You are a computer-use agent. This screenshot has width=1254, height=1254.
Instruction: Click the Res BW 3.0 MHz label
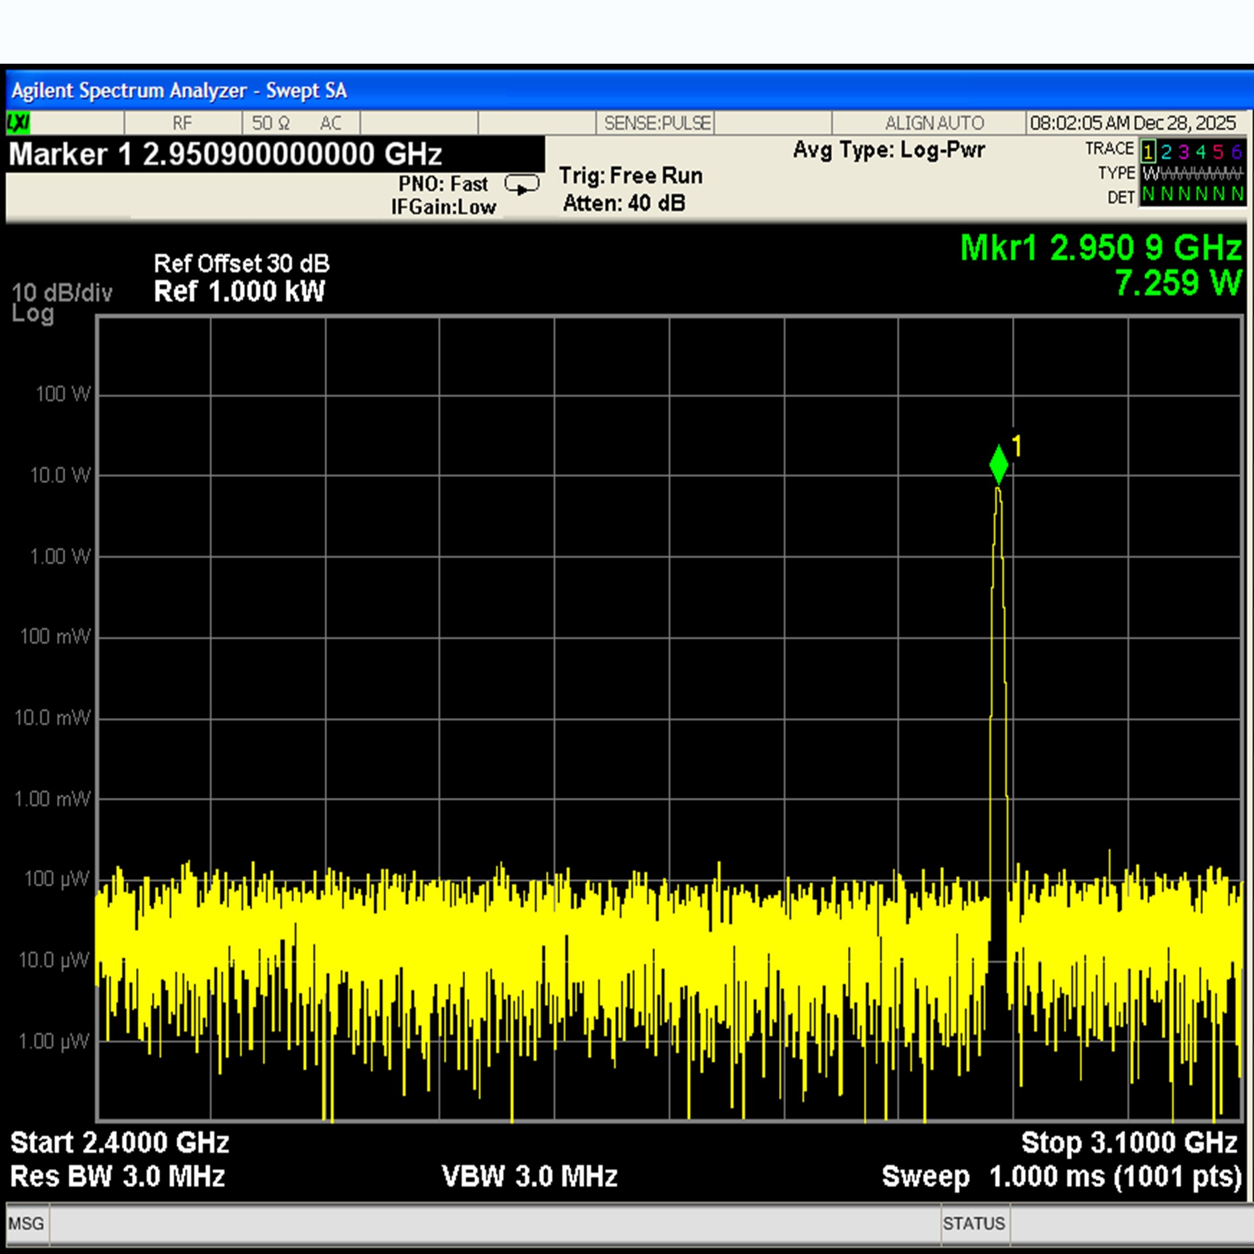117,1176
